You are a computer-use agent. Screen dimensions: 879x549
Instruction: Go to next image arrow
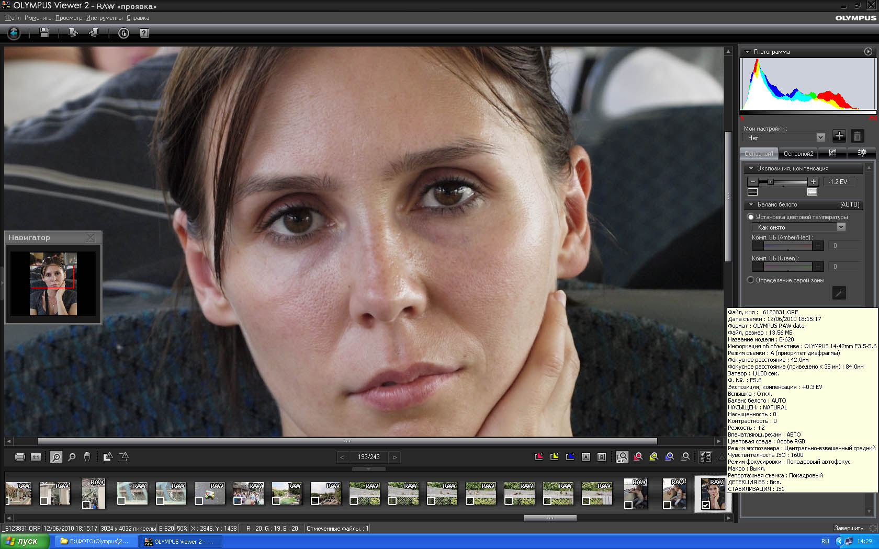click(395, 457)
